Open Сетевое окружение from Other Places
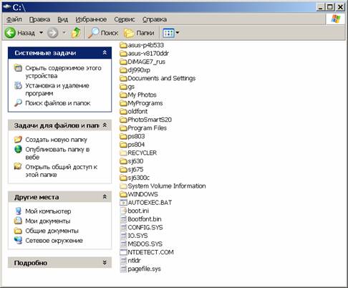 tap(54, 241)
